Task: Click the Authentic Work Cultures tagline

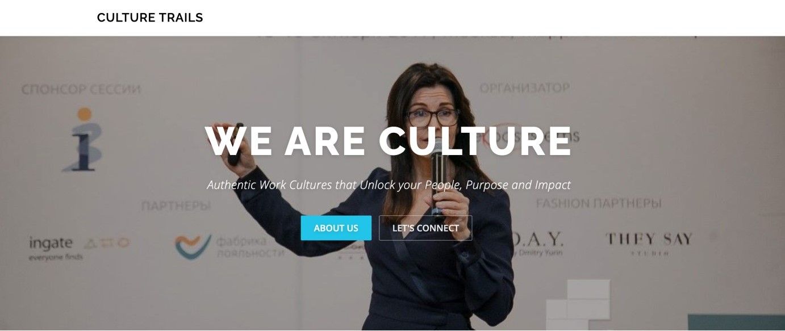Action: coord(389,185)
